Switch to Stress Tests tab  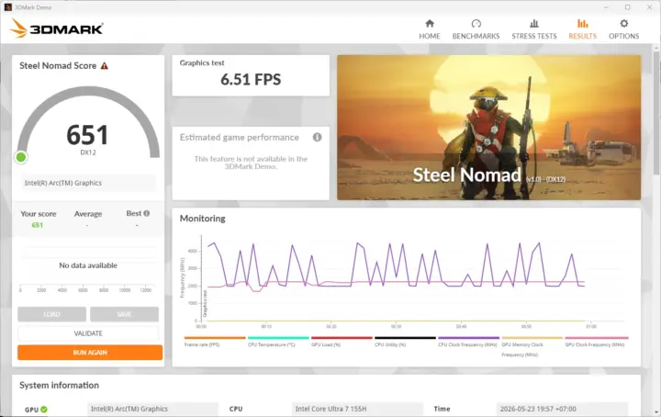click(534, 29)
